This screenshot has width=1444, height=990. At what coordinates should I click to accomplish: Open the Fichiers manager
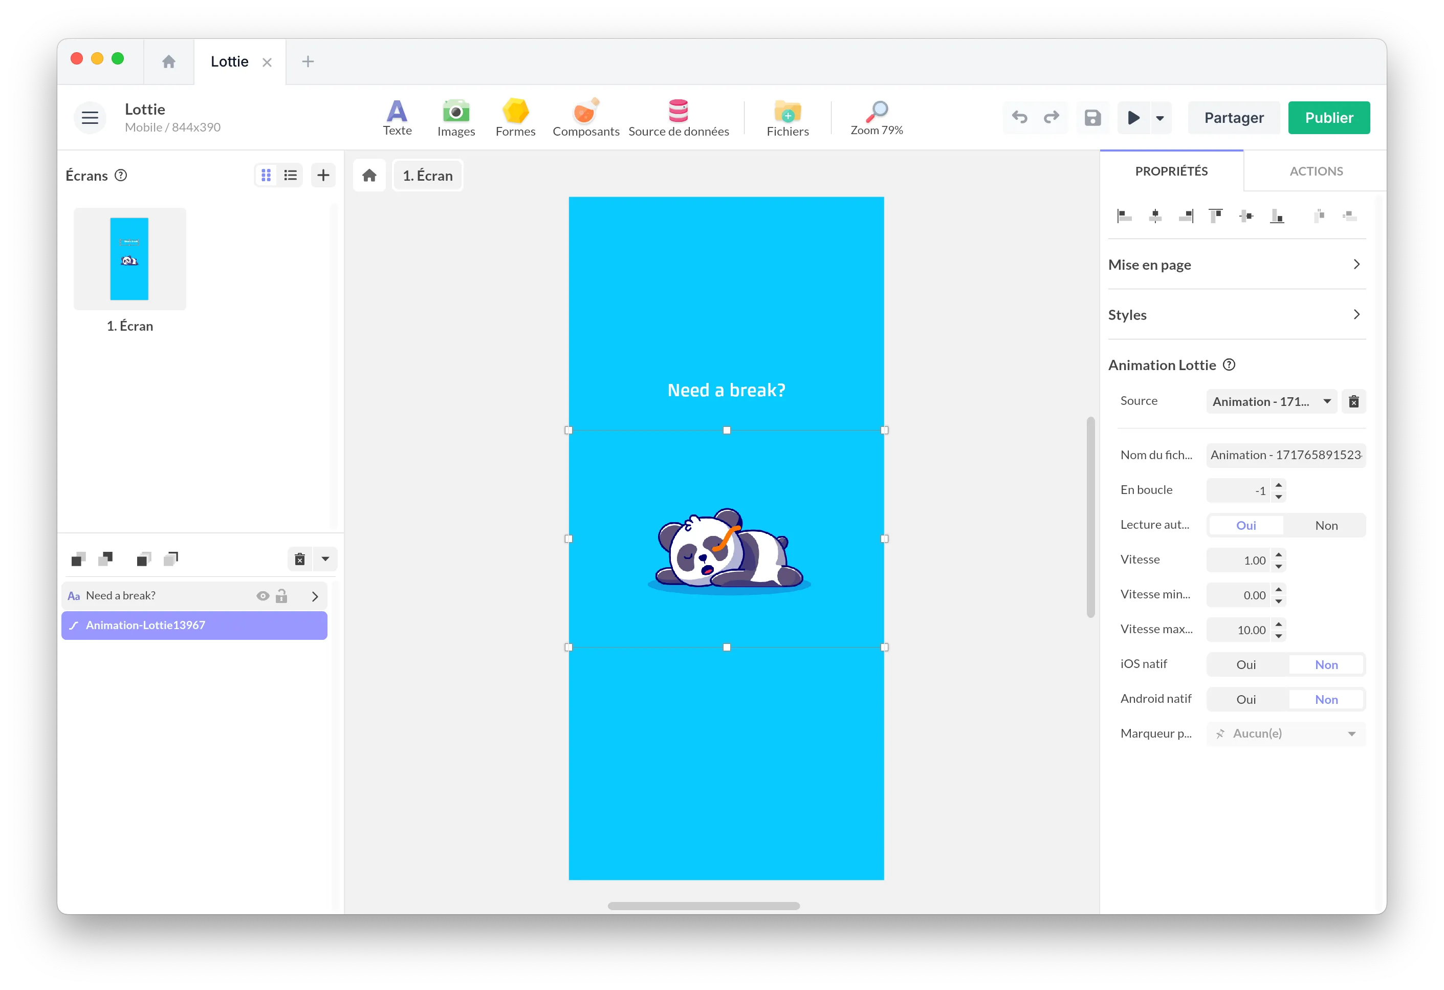(787, 117)
